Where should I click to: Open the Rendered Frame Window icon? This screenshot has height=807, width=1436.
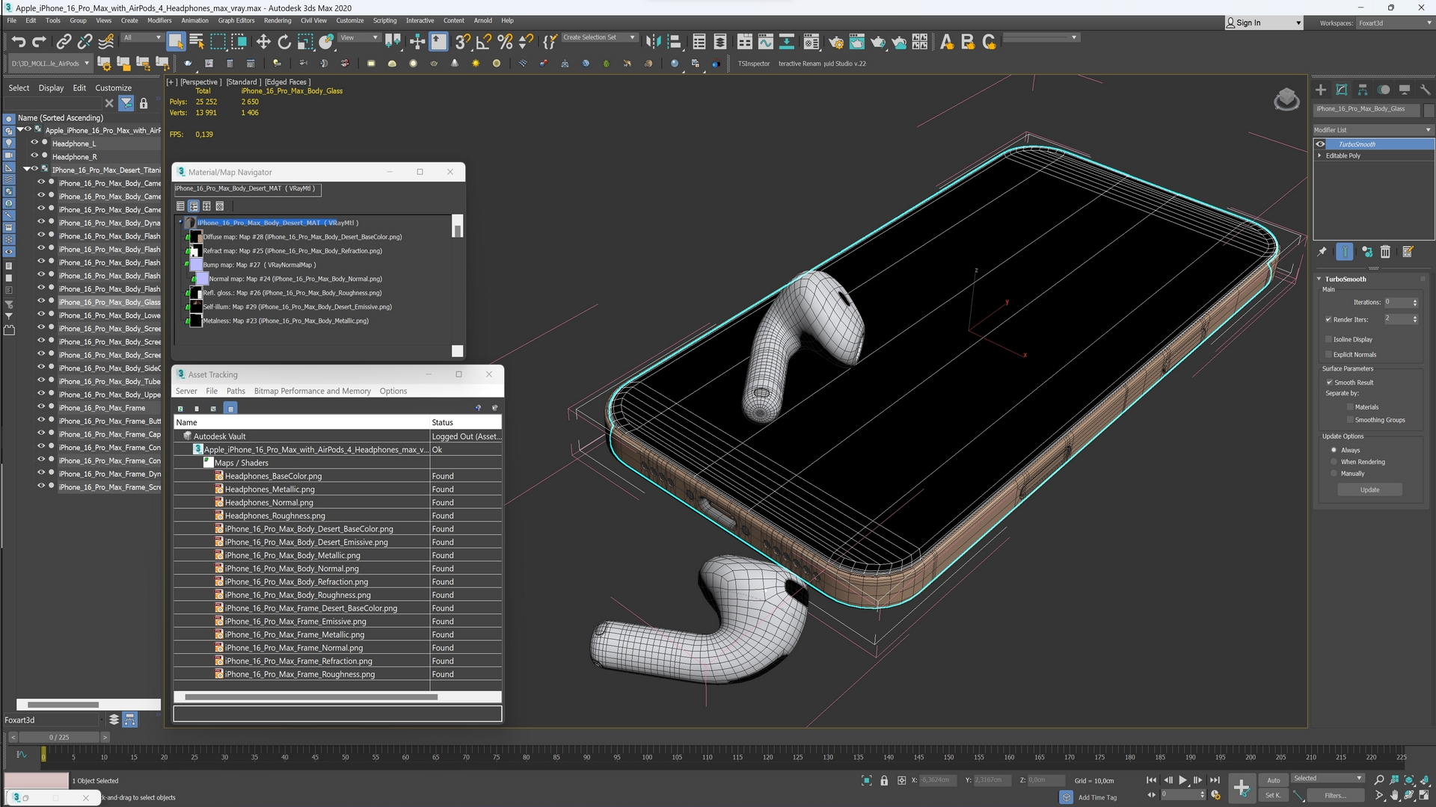(x=857, y=42)
